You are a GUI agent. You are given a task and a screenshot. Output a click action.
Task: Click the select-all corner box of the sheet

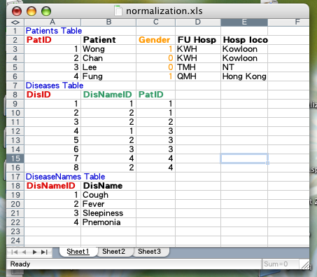point(15,22)
